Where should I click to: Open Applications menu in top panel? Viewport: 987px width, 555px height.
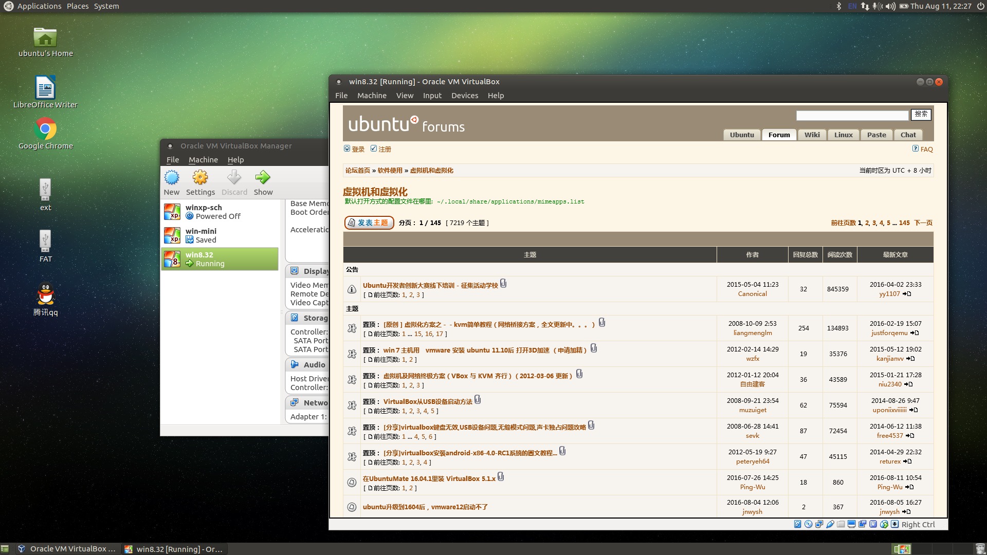pos(39,6)
